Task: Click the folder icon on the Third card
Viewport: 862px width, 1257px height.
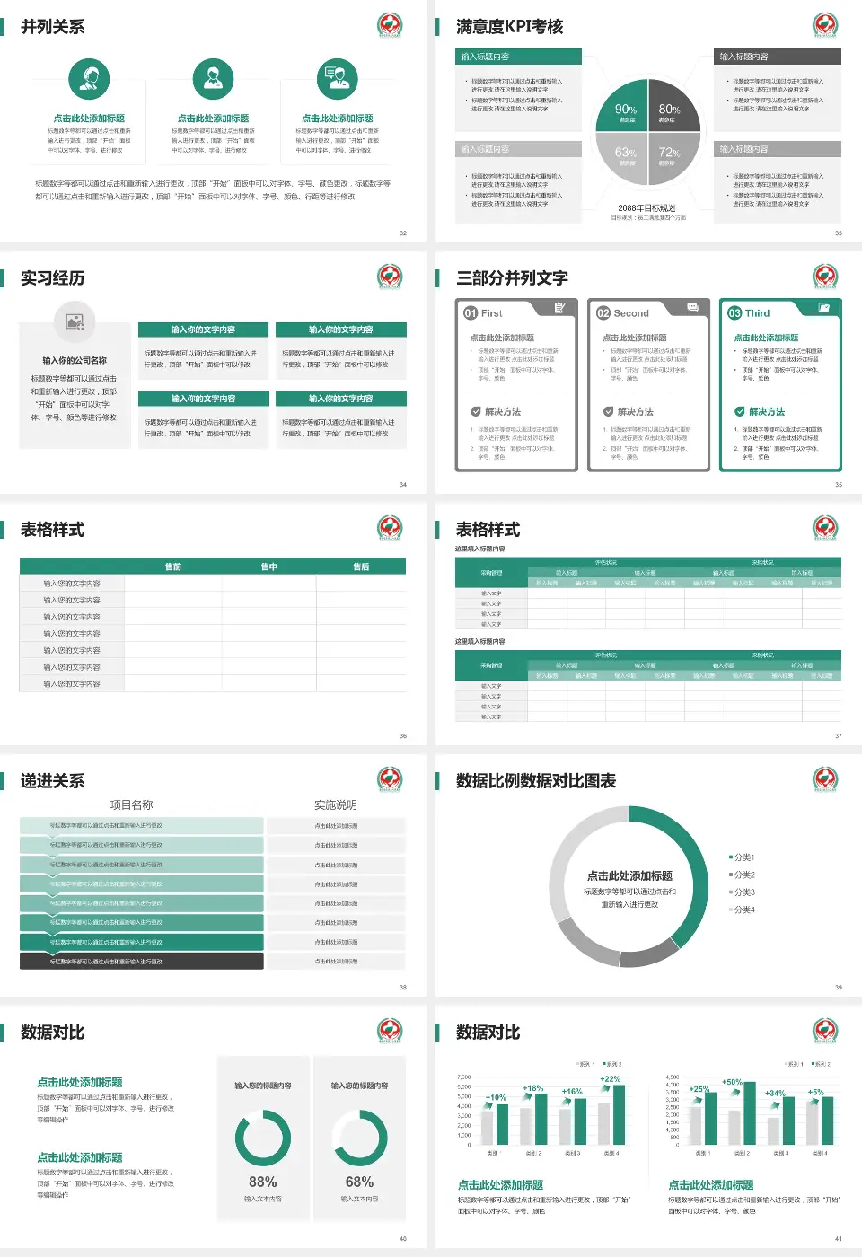Action: tap(824, 308)
